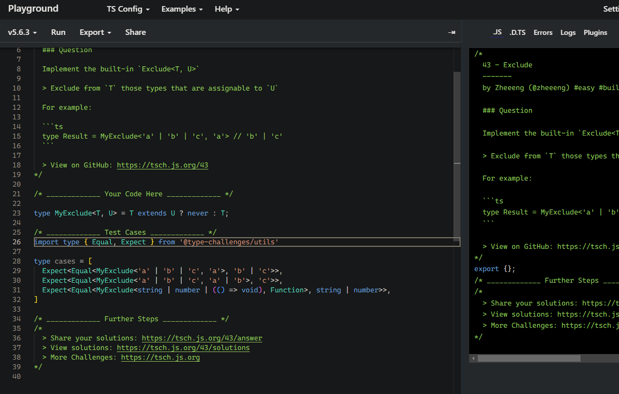Switch to the .JS output tab
Screen dimensions: 619x394
tap(498, 32)
